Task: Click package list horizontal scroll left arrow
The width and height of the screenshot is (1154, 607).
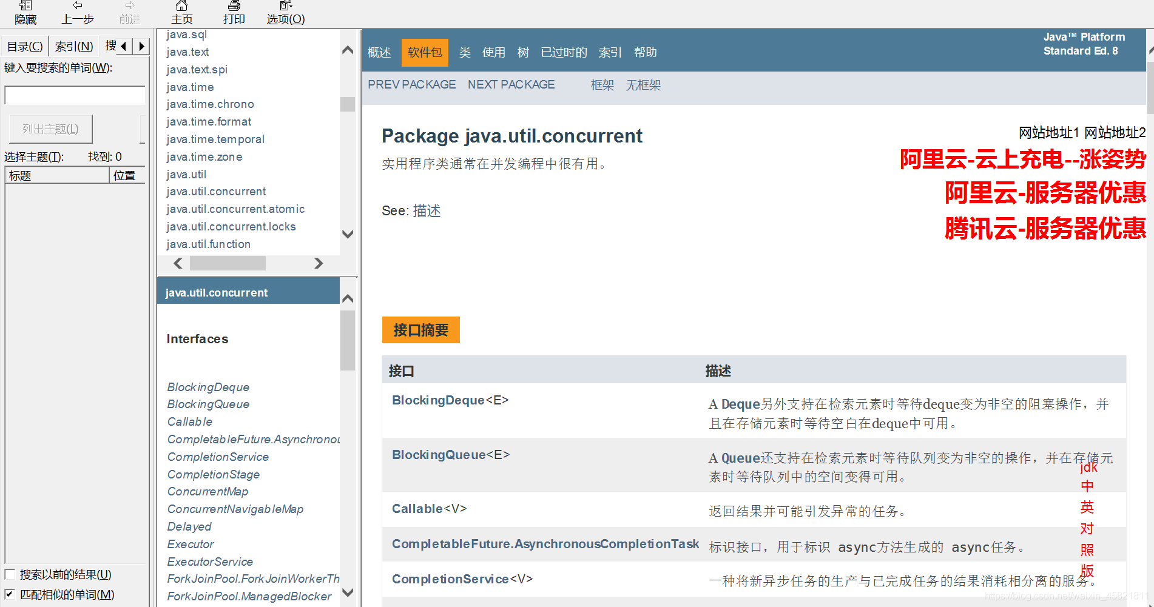Action: [178, 263]
